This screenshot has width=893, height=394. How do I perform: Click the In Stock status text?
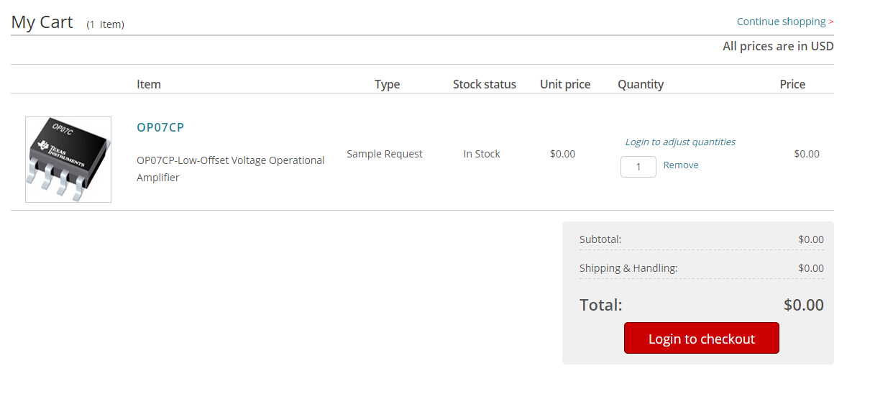point(482,154)
